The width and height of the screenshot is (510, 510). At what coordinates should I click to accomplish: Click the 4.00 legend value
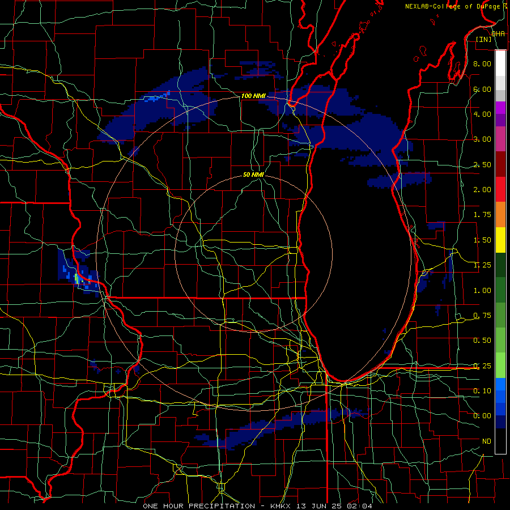click(x=482, y=114)
